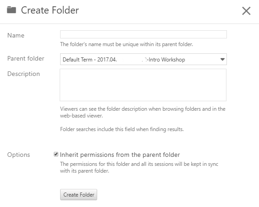Click the horizontal divider below the dialog header
Viewport: 259px width, 207px height.
tap(129, 24)
